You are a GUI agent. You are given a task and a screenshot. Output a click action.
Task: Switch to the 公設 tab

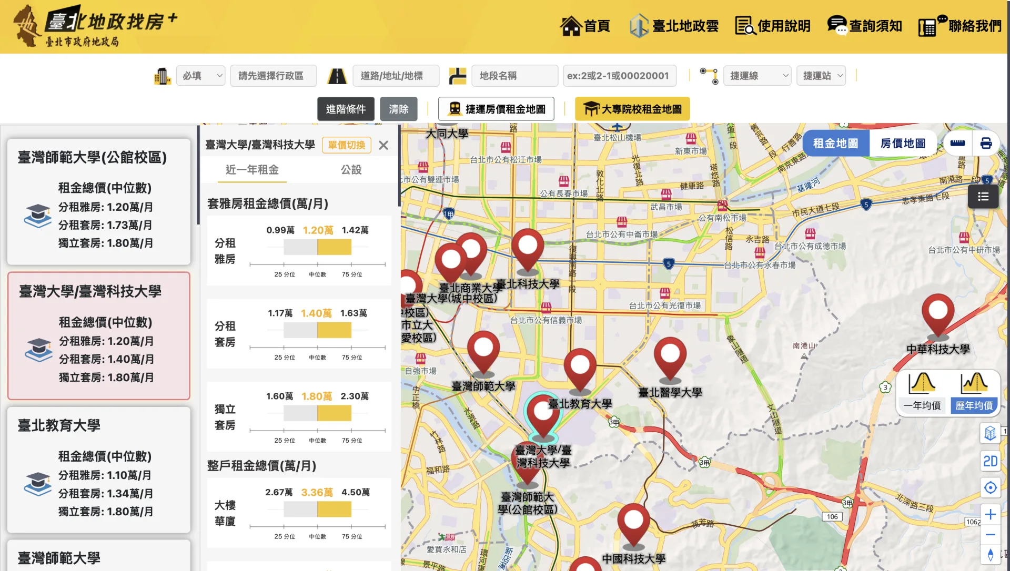click(351, 170)
